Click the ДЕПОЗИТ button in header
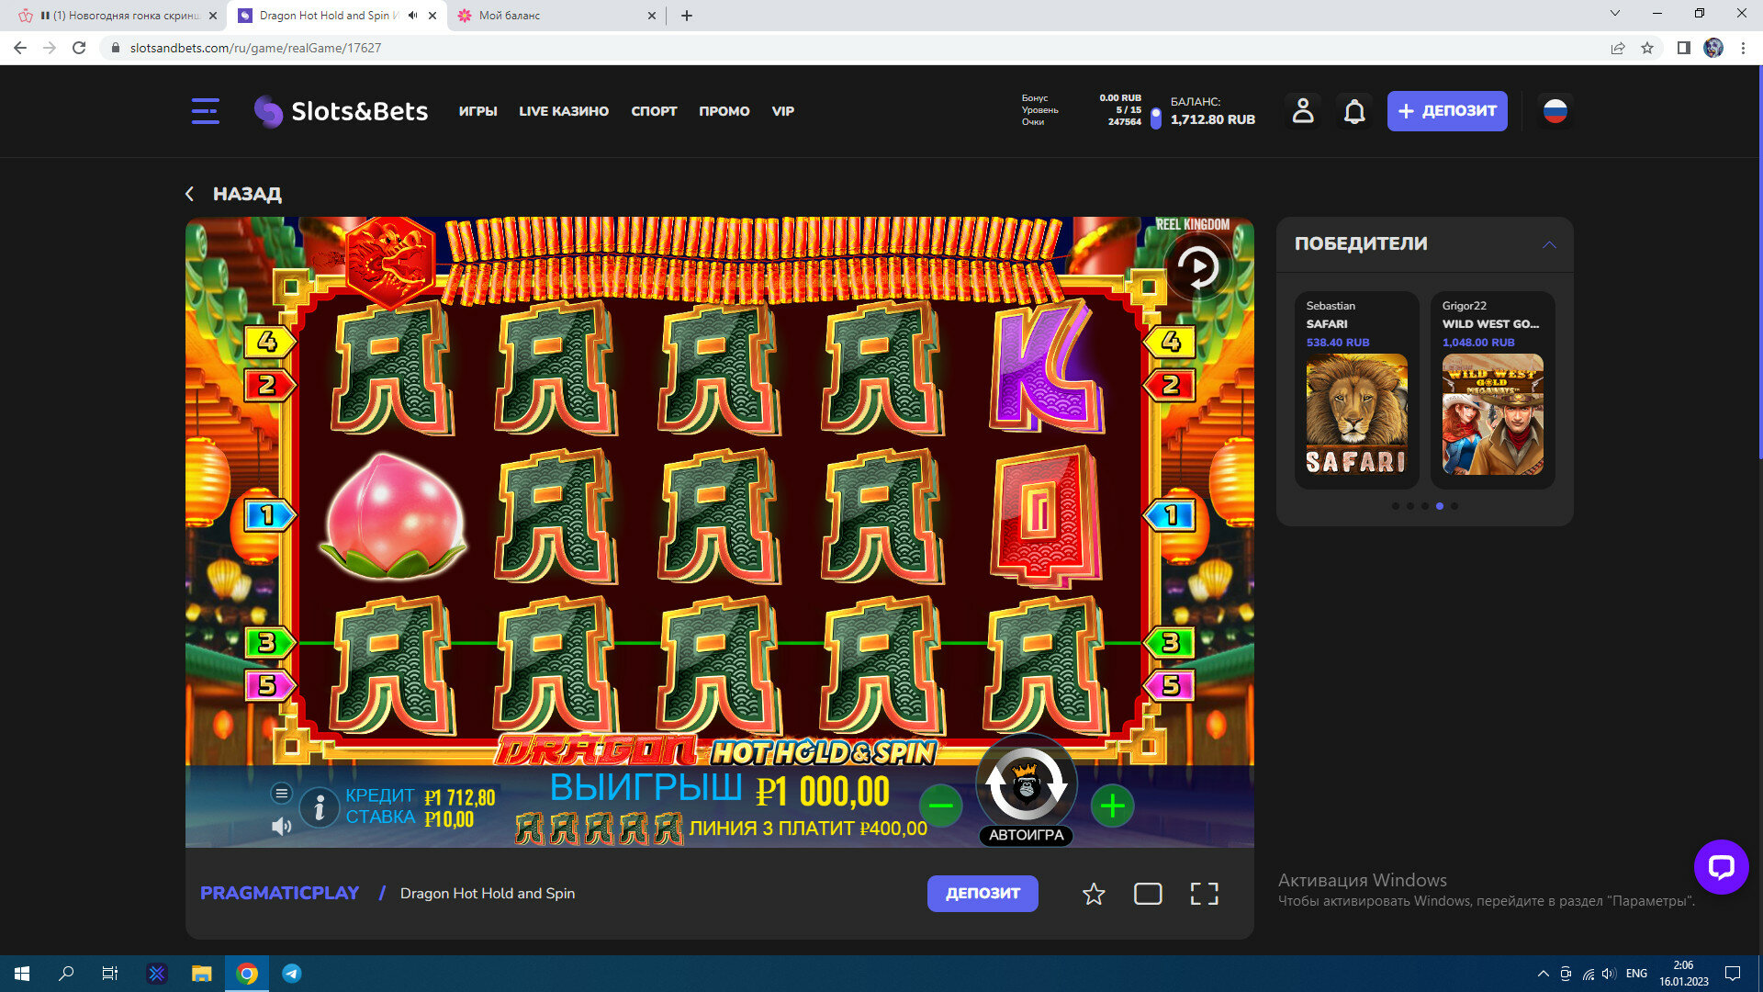1763x992 pixels. [1446, 111]
